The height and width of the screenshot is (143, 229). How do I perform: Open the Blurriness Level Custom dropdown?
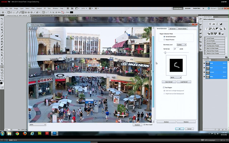pyautogui.click(x=181, y=45)
